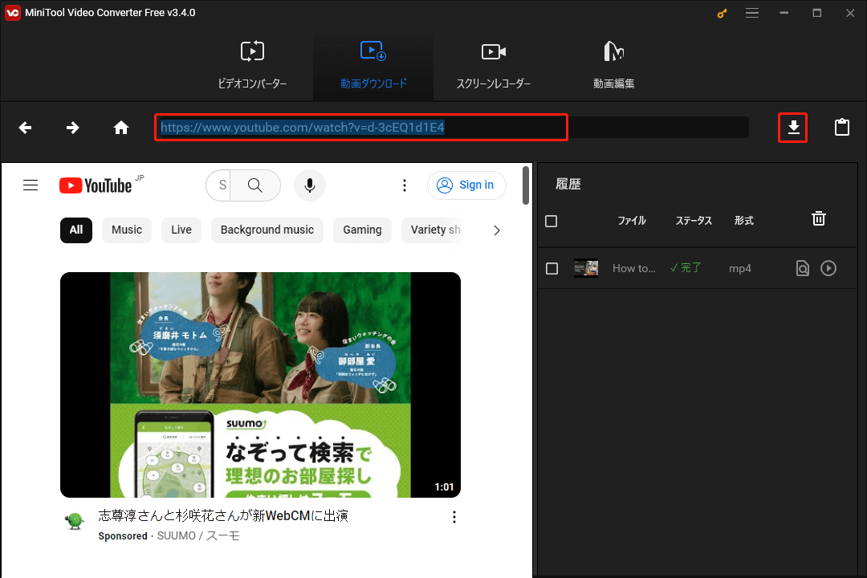Viewport: 867px width, 578px height.
Task: Filter by the Live chip
Action: click(x=181, y=230)
